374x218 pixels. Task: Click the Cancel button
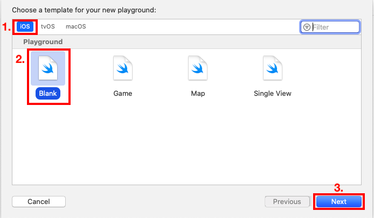(x=39, y=201)
